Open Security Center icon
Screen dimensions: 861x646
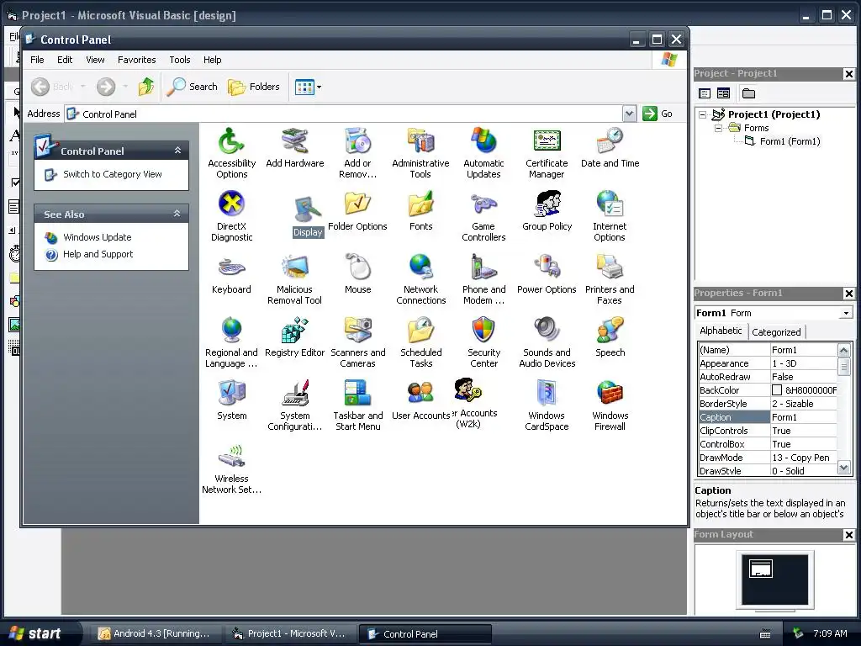tap(483, 342)
